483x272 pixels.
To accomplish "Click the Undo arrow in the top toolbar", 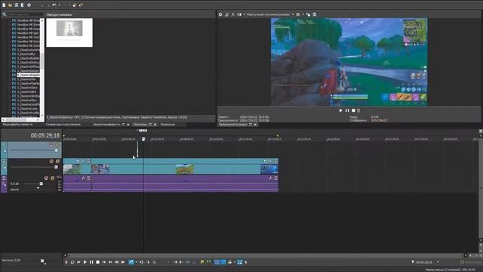I will tap(54, 5).
